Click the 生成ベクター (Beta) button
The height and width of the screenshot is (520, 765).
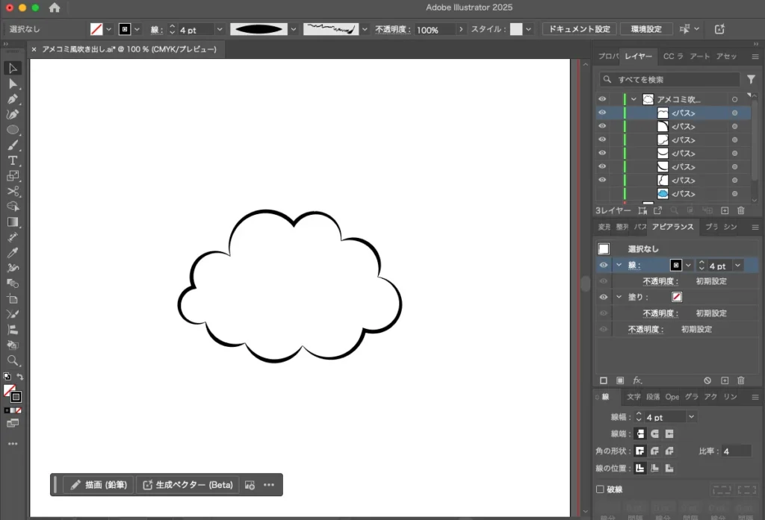[x=187, y=485]
